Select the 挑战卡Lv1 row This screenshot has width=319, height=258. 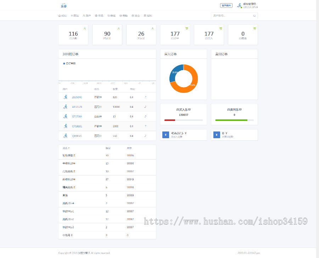[107, 211]
